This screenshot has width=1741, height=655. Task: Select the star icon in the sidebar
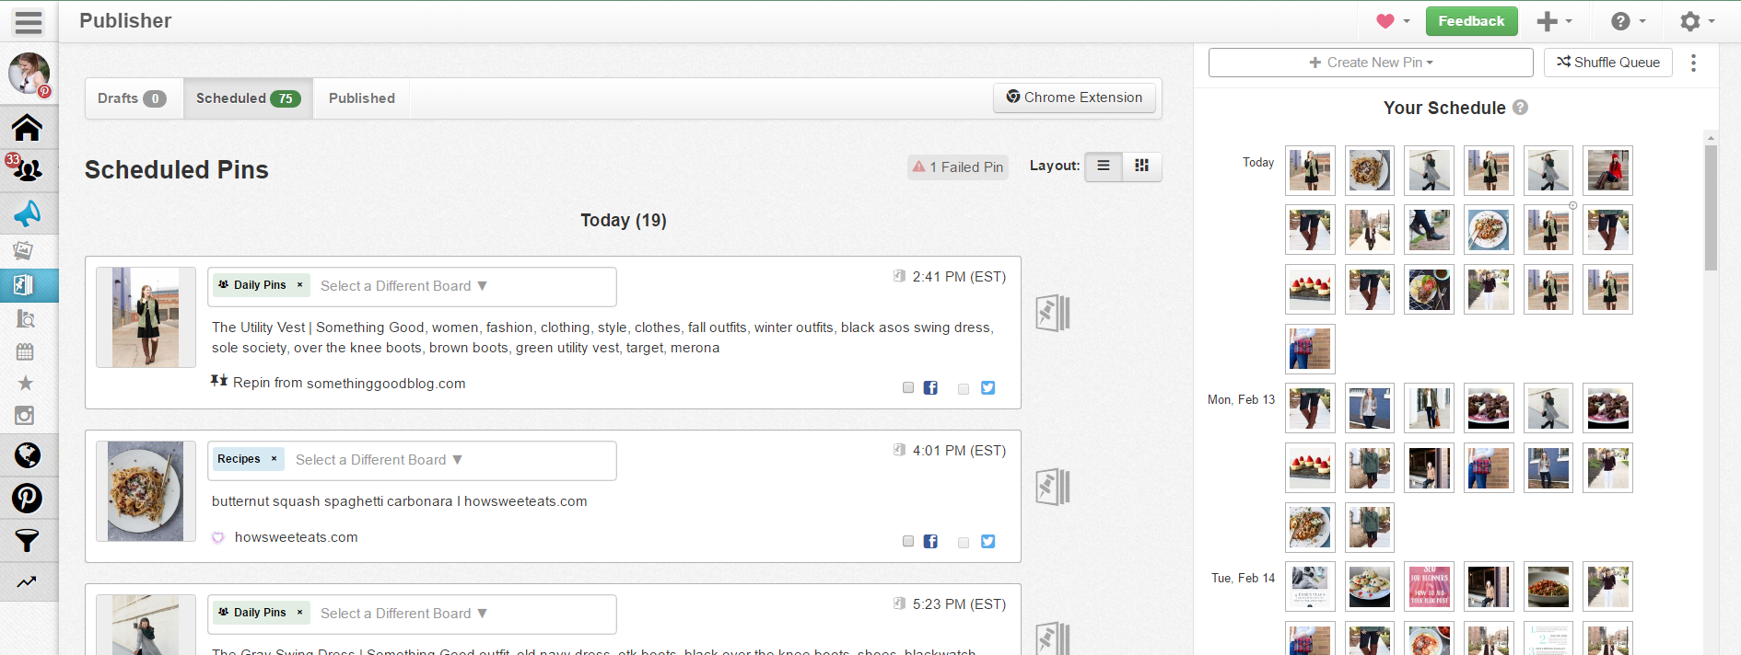[x=25, y=383]
